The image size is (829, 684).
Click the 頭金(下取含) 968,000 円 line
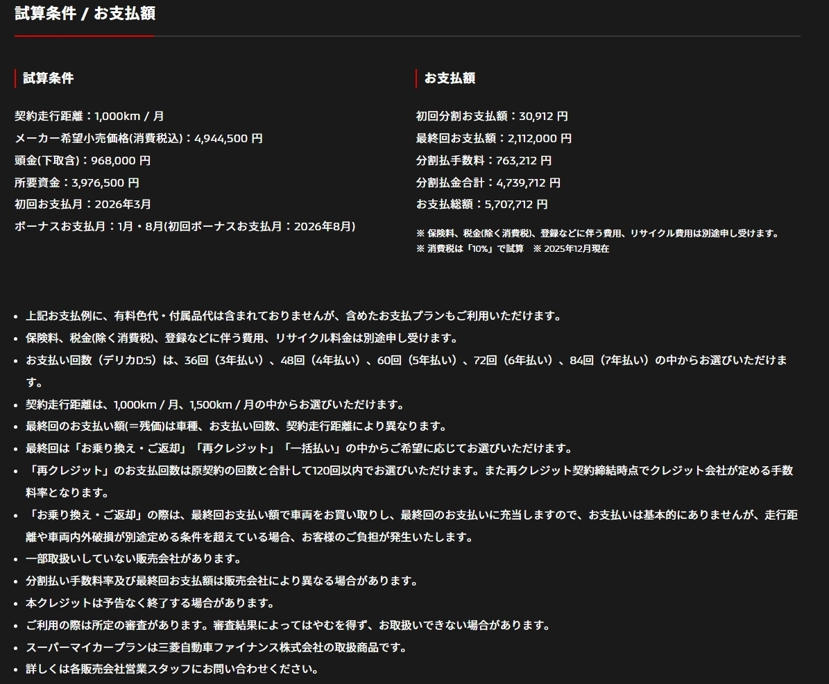(83, 161)
